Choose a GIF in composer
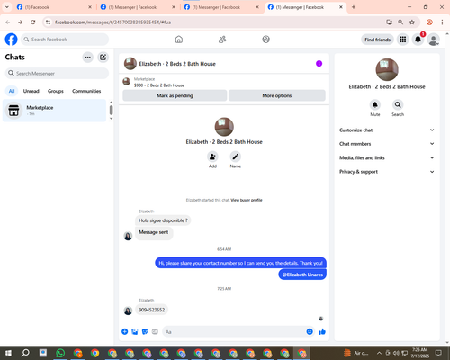The width and height of the screenshot is (450, 360). pyautogui.click(x=155, y=331)
